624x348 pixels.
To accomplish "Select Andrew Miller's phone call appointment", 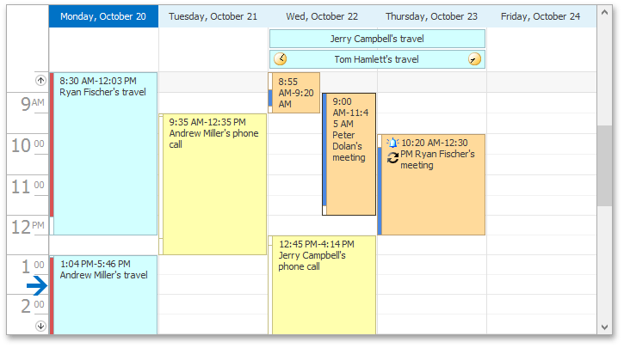I will pyautogui.click(x=213, y=185).
